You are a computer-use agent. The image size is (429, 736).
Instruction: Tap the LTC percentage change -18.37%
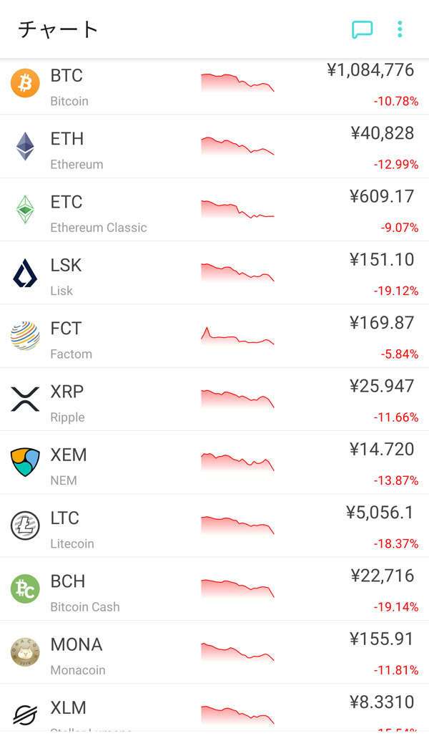point(395,544)
